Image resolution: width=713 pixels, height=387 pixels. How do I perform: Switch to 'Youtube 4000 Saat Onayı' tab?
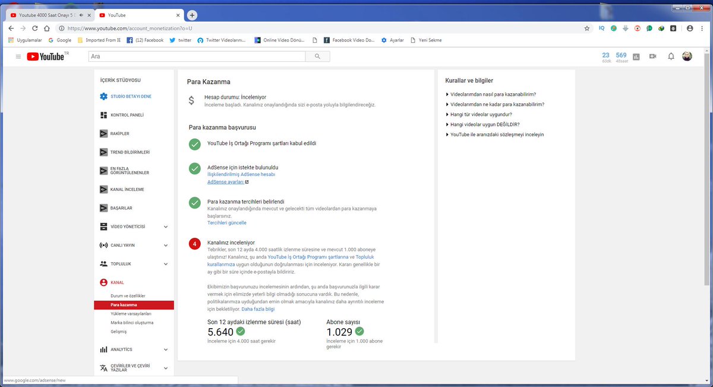(48, 15)
